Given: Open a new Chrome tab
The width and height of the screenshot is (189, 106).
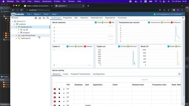Looking at the screenshot, I should (88, 6).
